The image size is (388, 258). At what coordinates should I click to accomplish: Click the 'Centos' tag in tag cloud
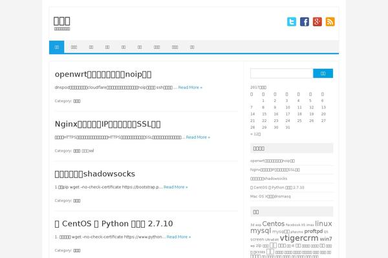click(x=273, y=224)
